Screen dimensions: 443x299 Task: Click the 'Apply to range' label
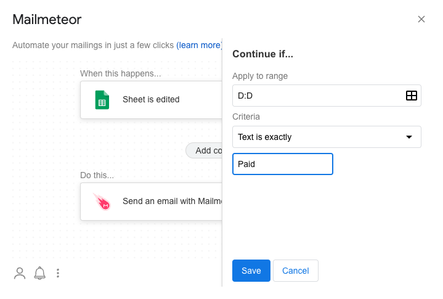(x=260, y=76)
